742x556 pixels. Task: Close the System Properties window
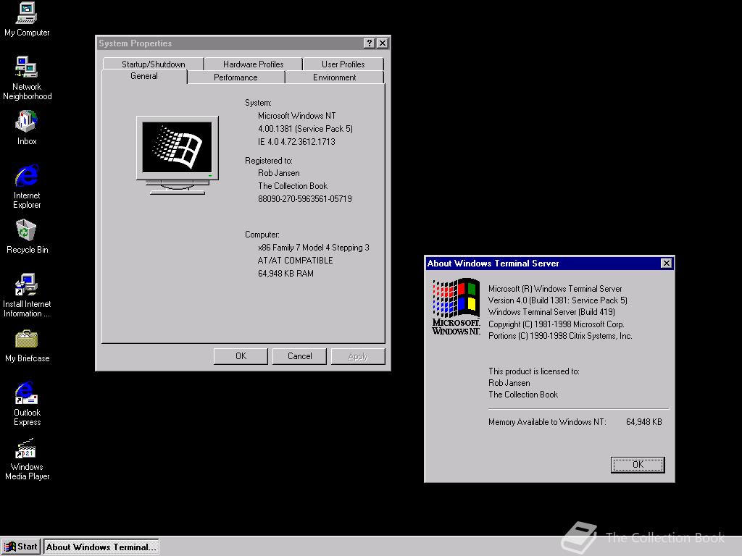click(383, 43)
